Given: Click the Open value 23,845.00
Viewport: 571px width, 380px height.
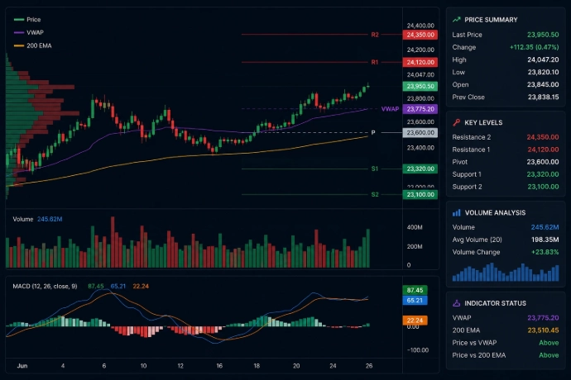Looking at the screenshot, I should point(543,84).
